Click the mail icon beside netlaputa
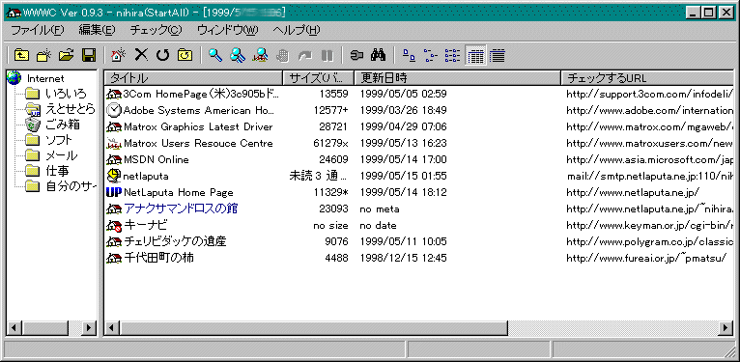 [x=114, y=177]
